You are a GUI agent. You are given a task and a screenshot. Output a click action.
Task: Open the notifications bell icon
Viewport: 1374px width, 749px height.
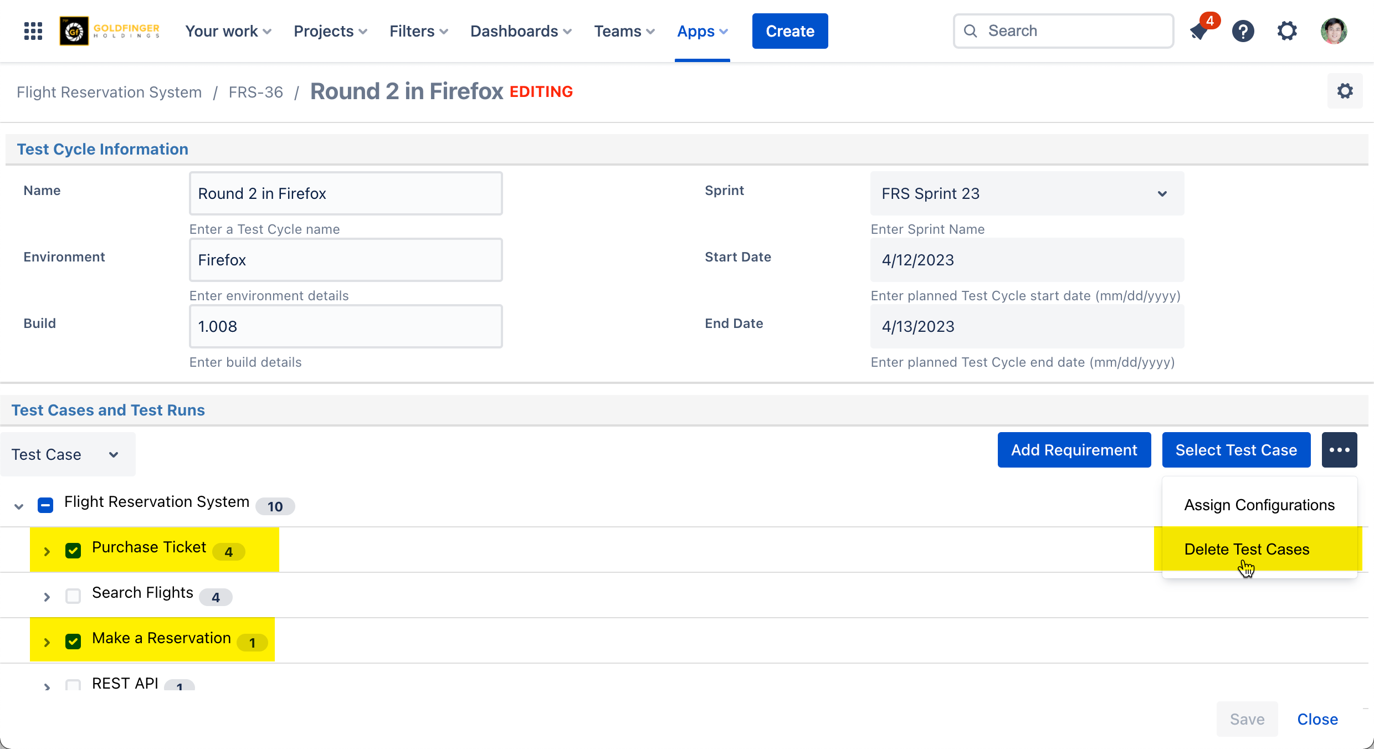1199,31
